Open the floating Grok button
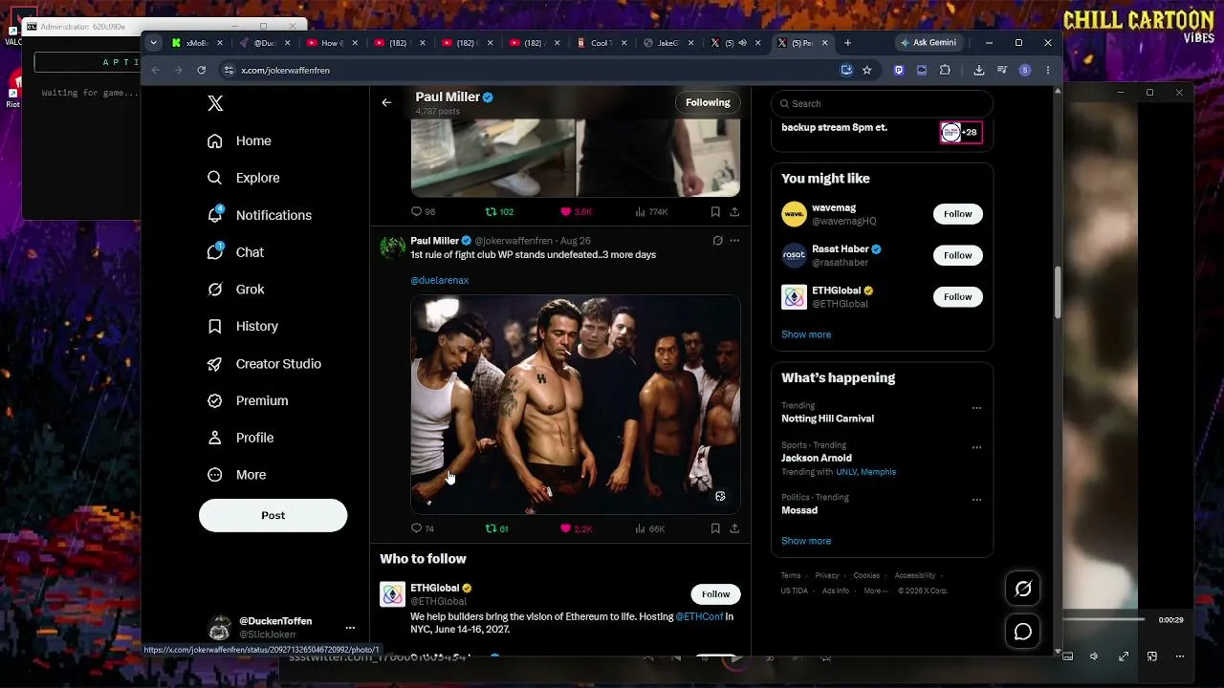Screen dimensions: 1224x688 coord(1023,589)
